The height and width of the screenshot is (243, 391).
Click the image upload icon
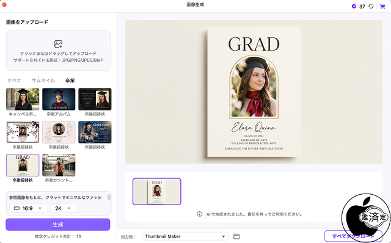click(59, 44)
